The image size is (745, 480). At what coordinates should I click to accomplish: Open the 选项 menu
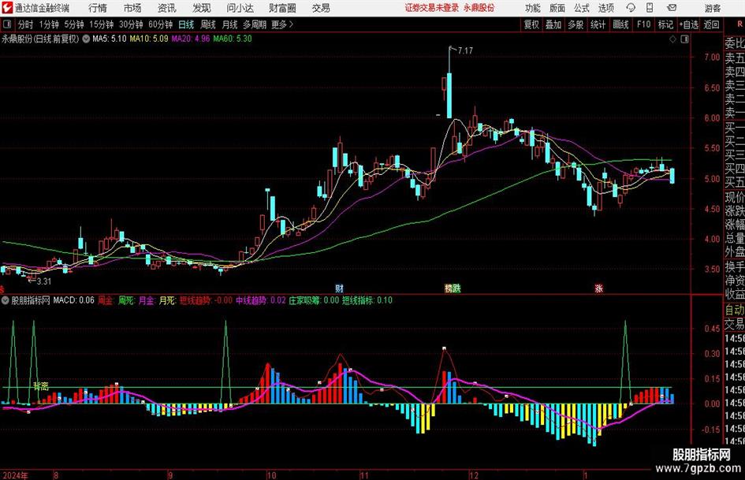click(606, 8)
